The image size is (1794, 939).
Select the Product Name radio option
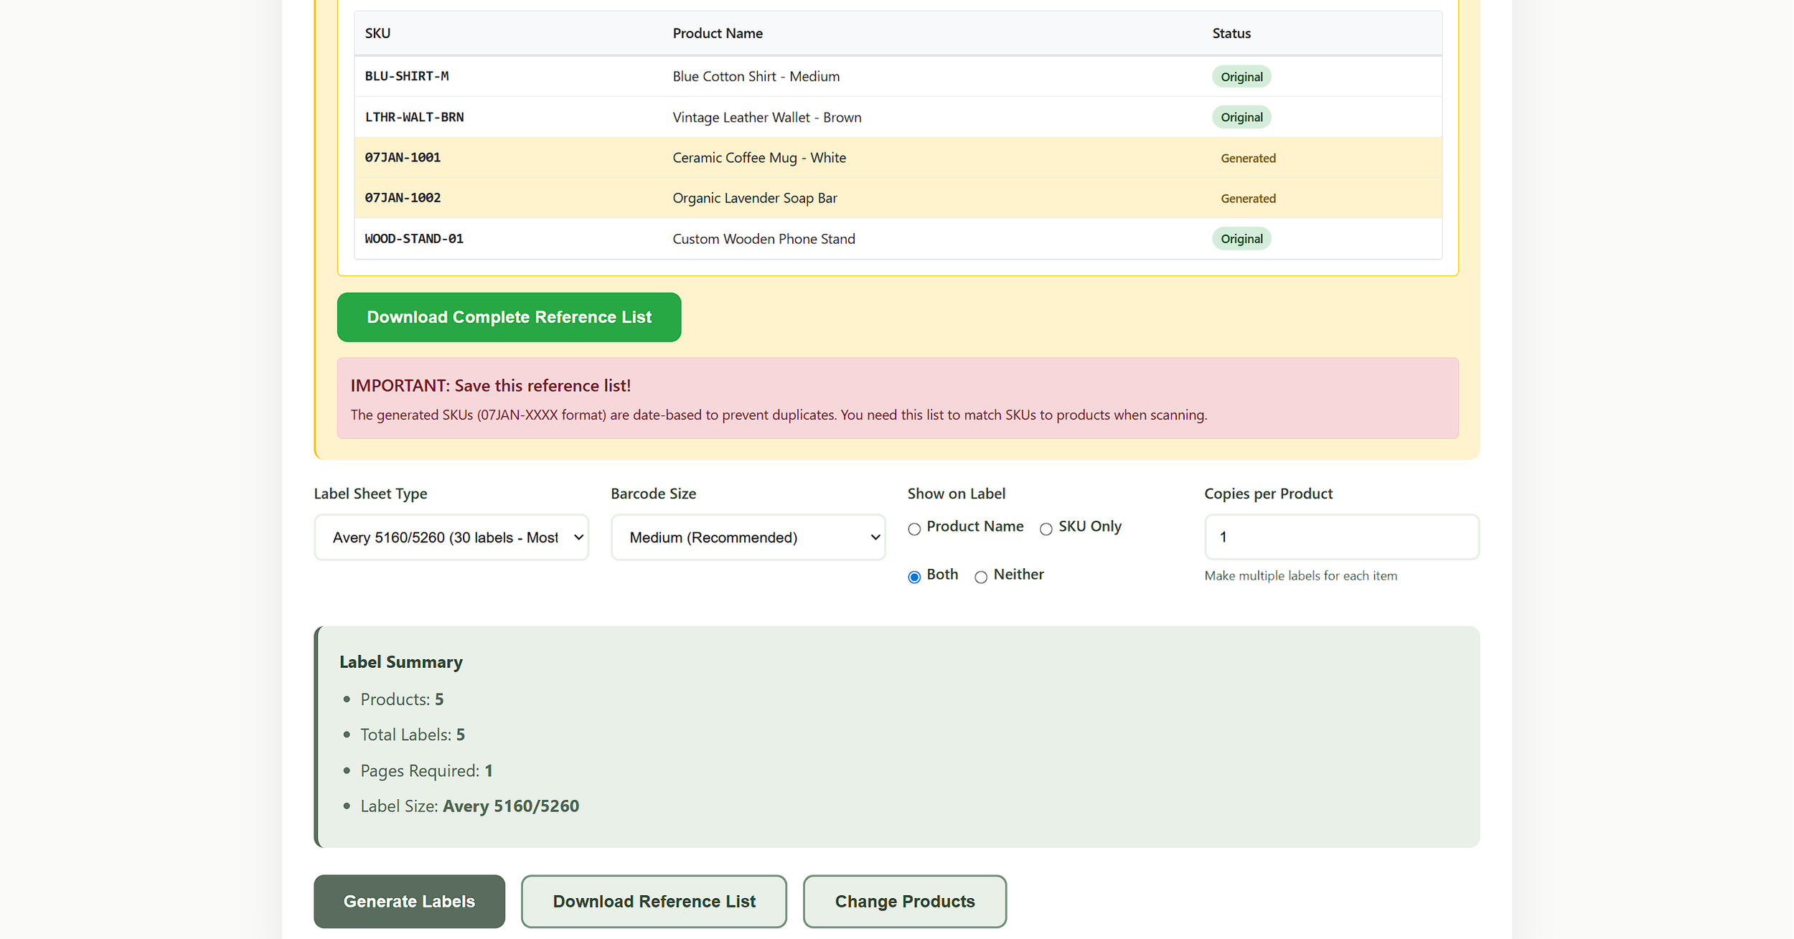click(x=914, y=529)
